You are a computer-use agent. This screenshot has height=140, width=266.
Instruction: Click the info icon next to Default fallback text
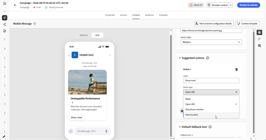(x=210, y=127)
